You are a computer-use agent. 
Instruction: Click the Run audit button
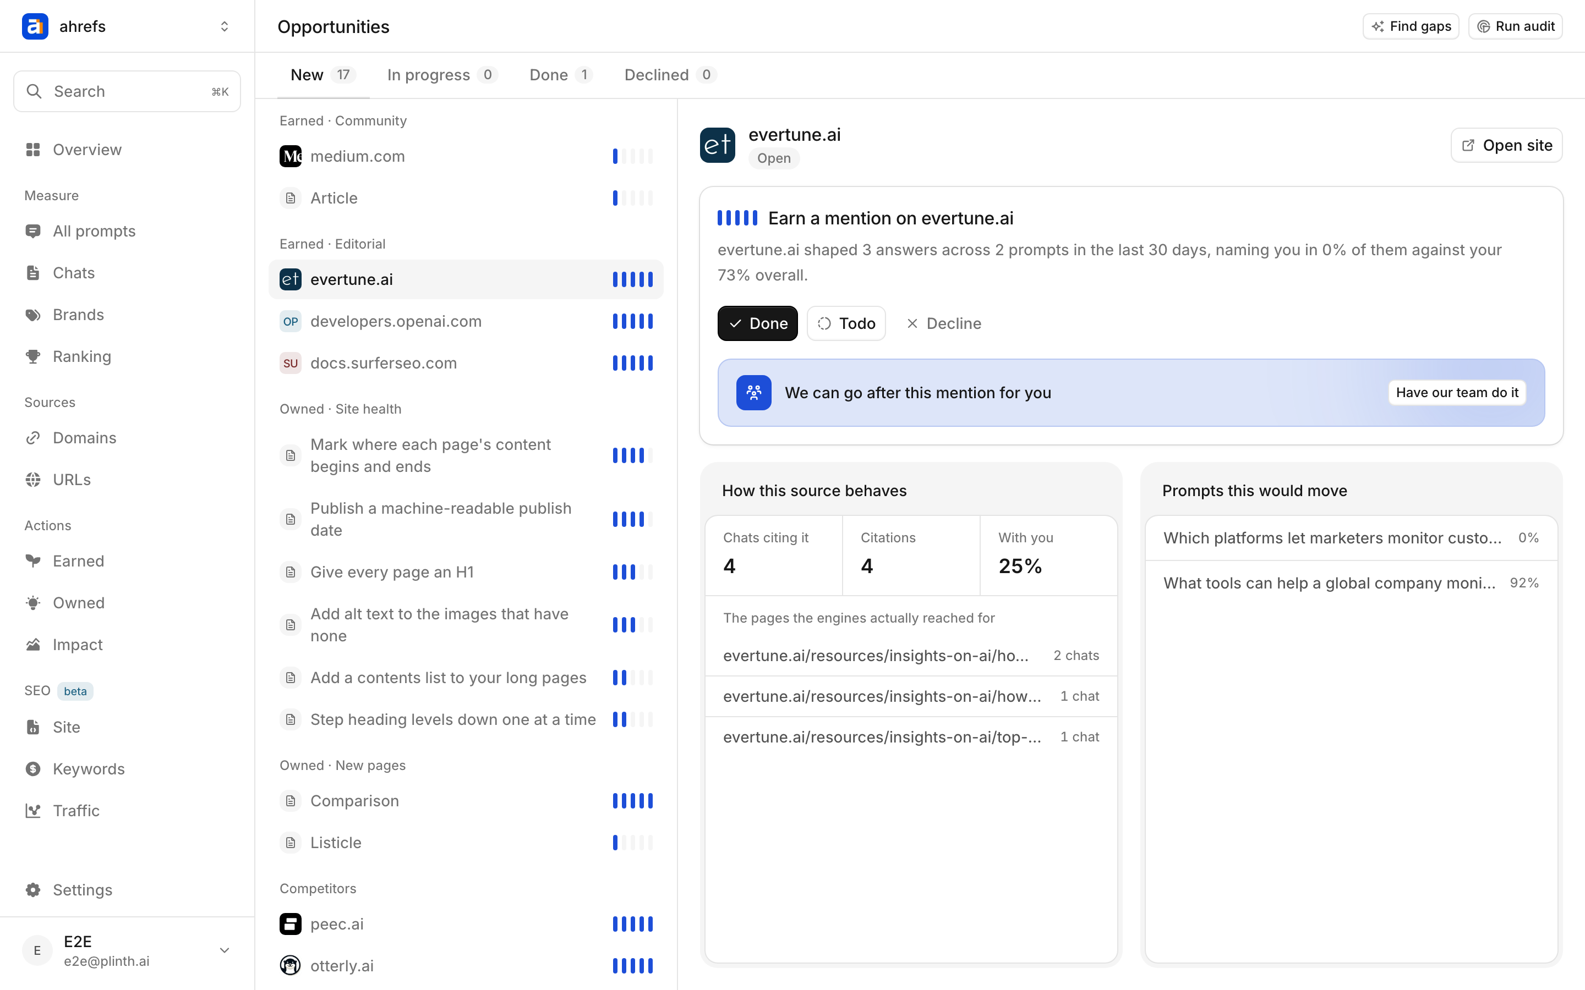click(1516, 26)
